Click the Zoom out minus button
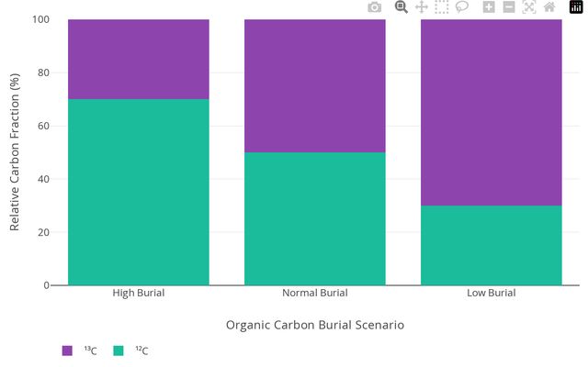The width and height of the screenshot is (588, 367). tap(509, 7)
